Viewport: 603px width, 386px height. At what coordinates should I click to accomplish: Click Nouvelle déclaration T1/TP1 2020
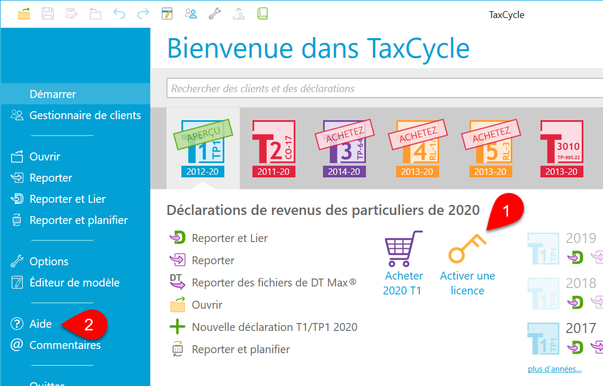[x=274, y=327]
